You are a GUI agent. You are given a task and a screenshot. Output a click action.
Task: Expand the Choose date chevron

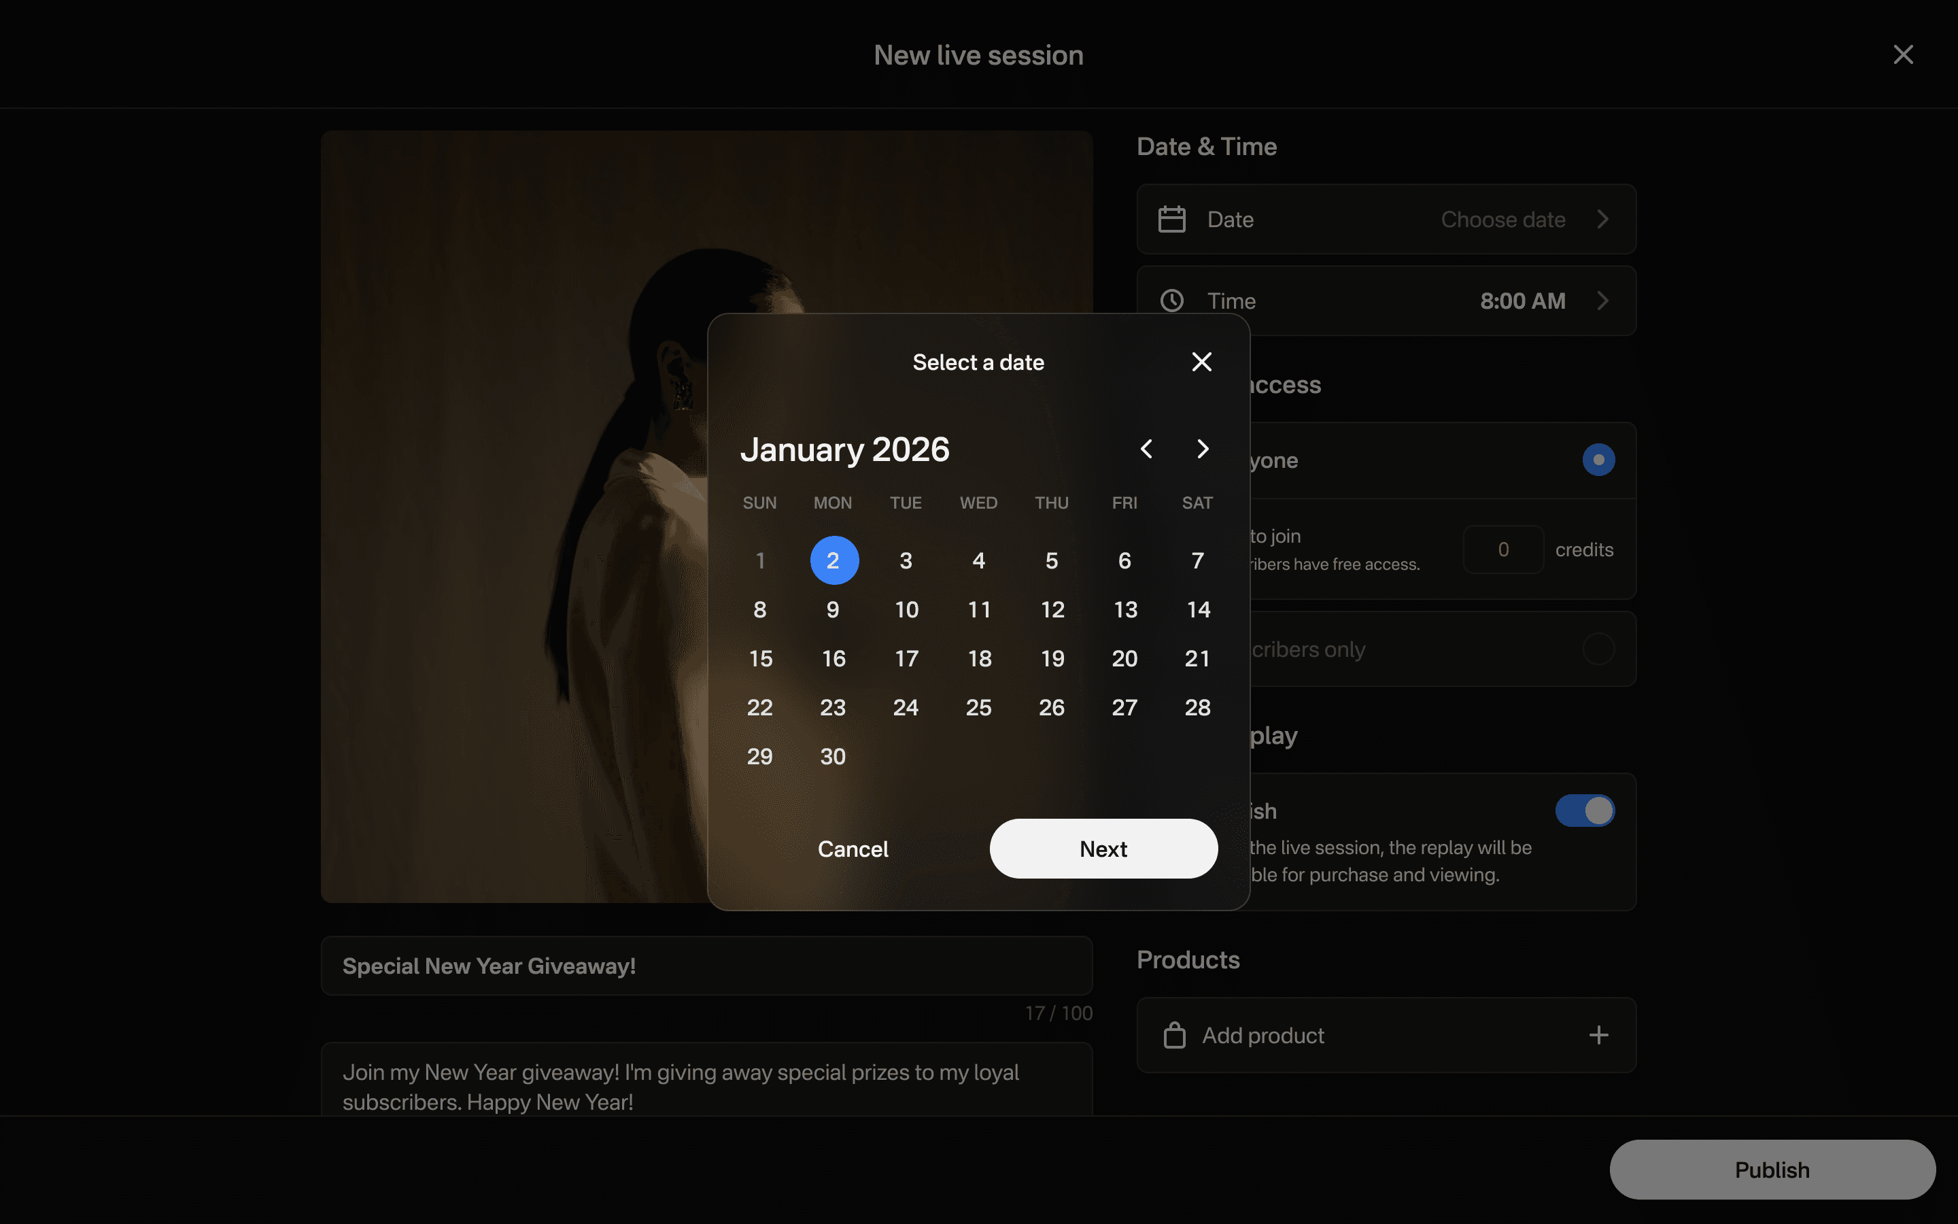(1603, 220)
